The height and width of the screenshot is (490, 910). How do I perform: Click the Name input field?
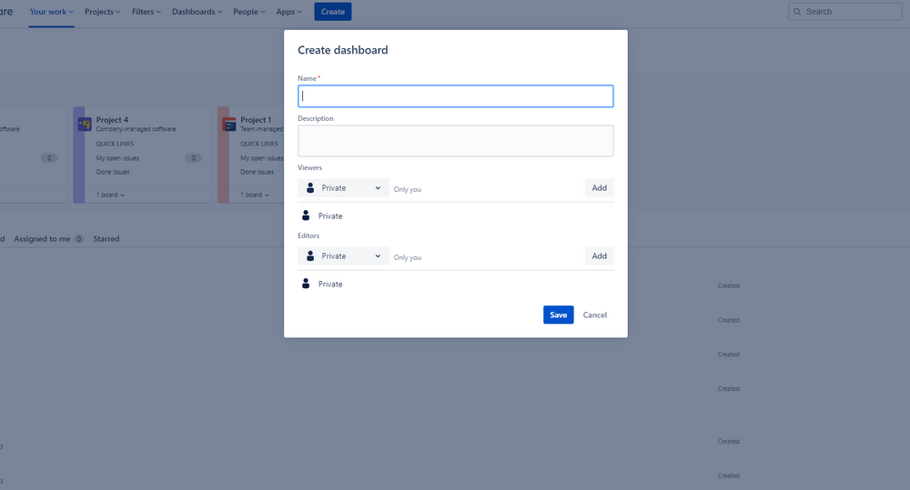click(x=455, y=96)
